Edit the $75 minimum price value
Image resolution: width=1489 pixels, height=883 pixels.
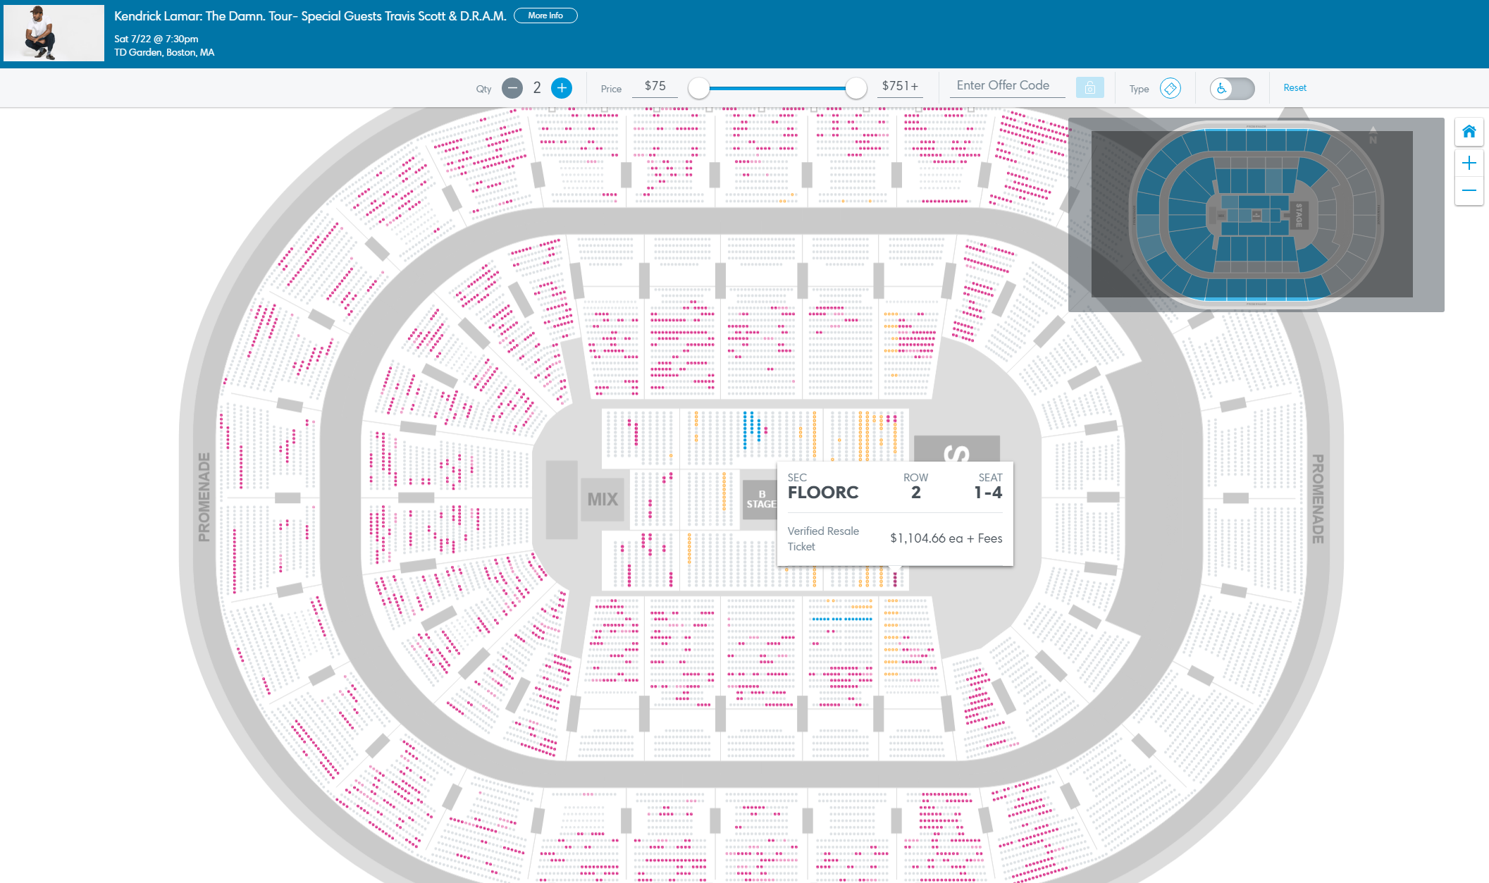[655, 85]
